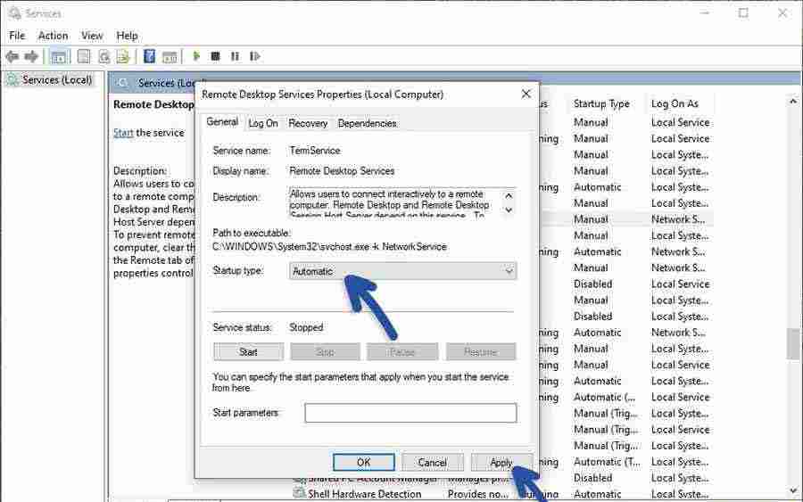Click the Export List toolbar icon

point(123,56)
